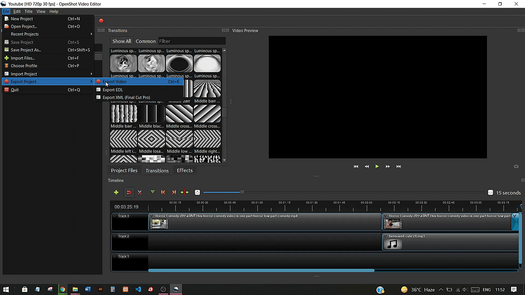Viewport: 525px width, 295px height.
Task: Select the razor tool to split clips
Action: (139, 192)
